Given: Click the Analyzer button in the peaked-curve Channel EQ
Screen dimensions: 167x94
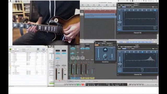Looking at the screenshot, I should pos(120,64).
